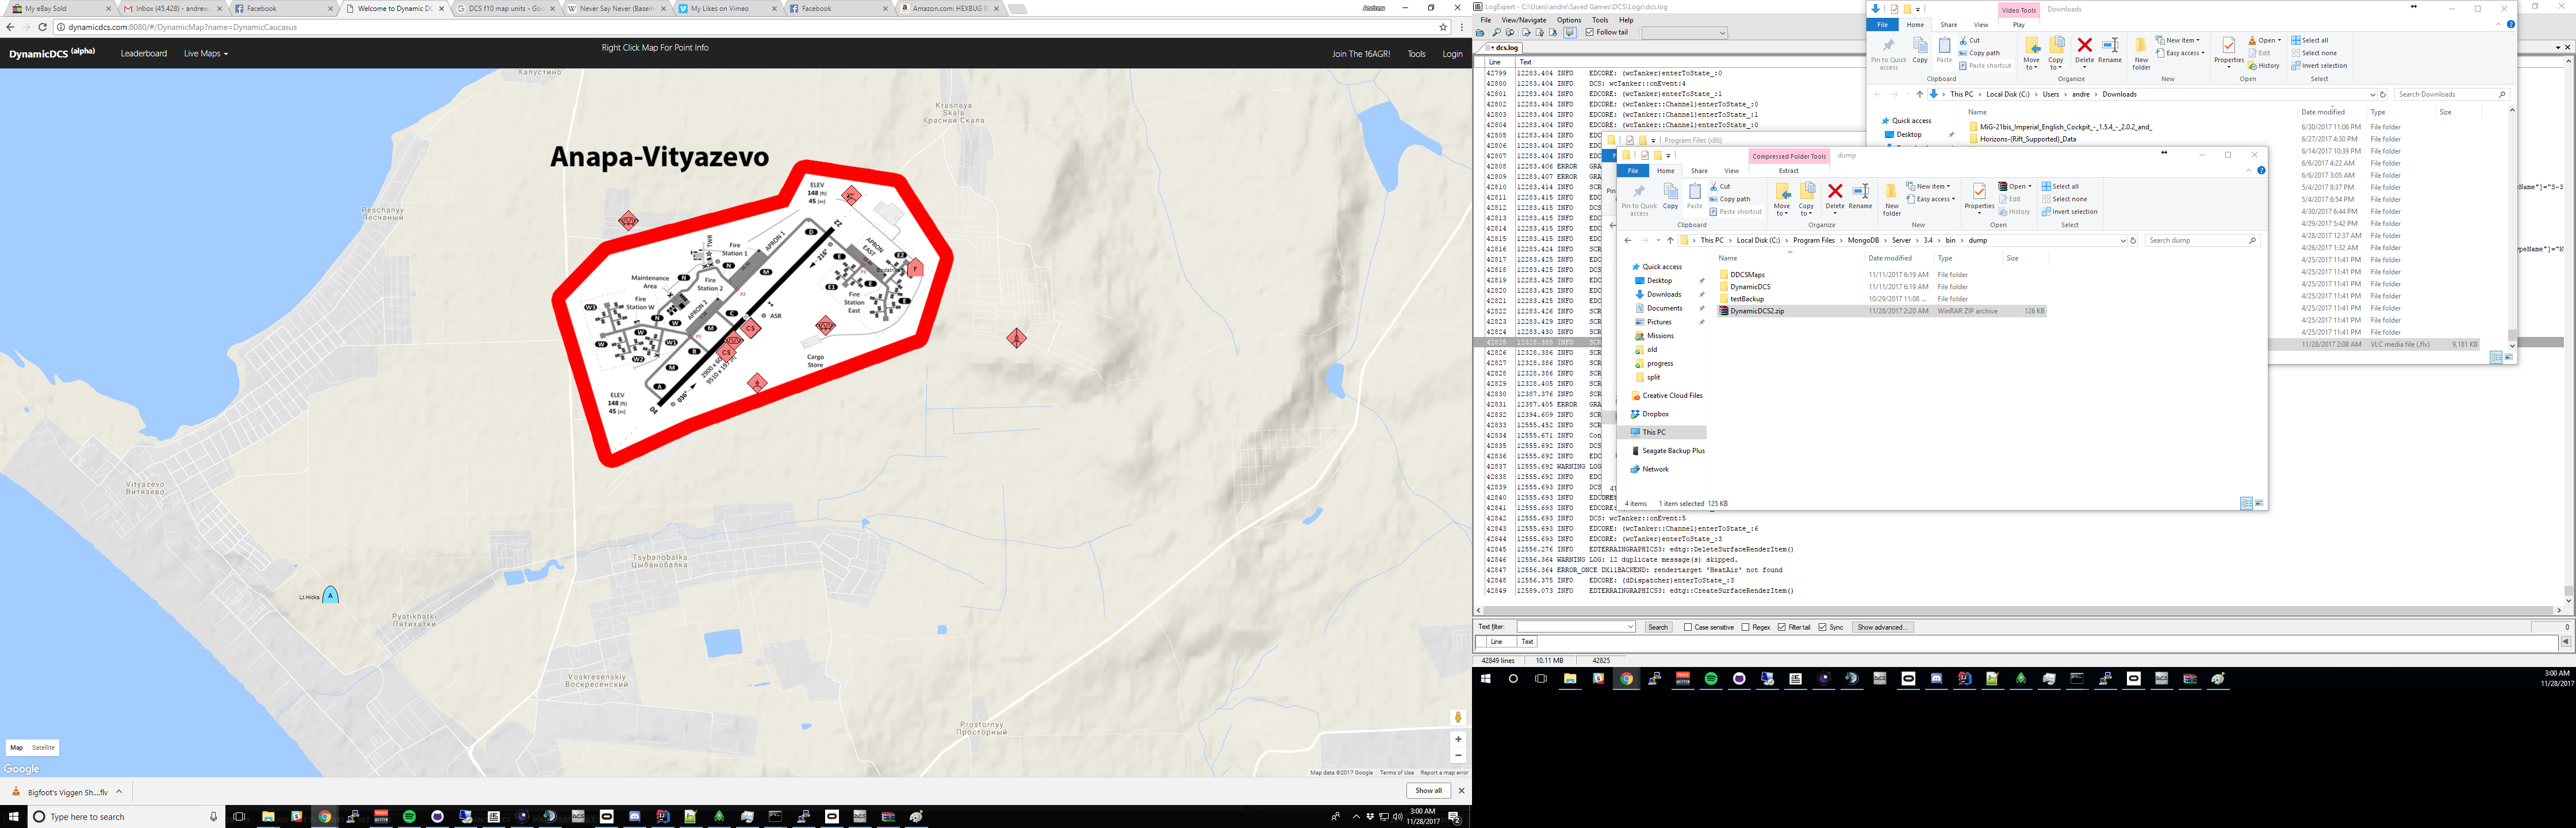Click Properties icon in dump window ribbon
This screenshot has width=2576, height=828.
click(1979, 191)
